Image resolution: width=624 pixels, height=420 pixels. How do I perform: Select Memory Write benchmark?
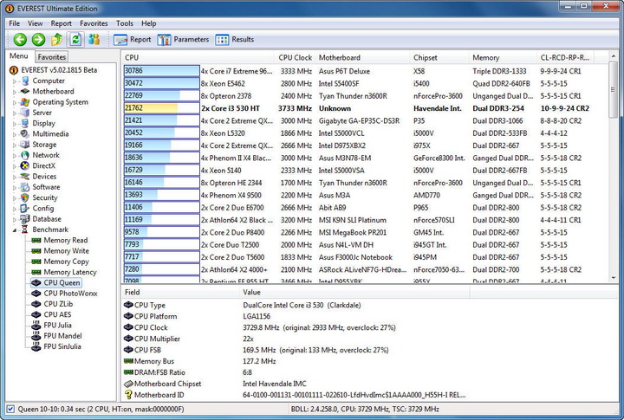click(66, 251)
